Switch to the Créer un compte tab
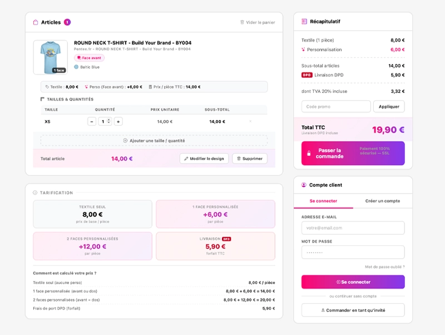Screen dimensions: 445x335 click(x=383, y=201)
